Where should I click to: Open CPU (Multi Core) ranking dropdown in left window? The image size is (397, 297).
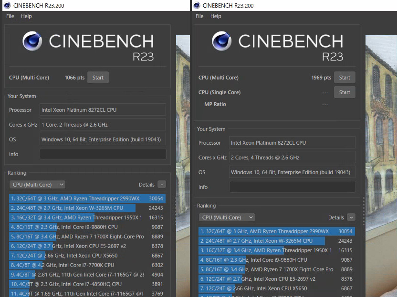coord(38,185)
